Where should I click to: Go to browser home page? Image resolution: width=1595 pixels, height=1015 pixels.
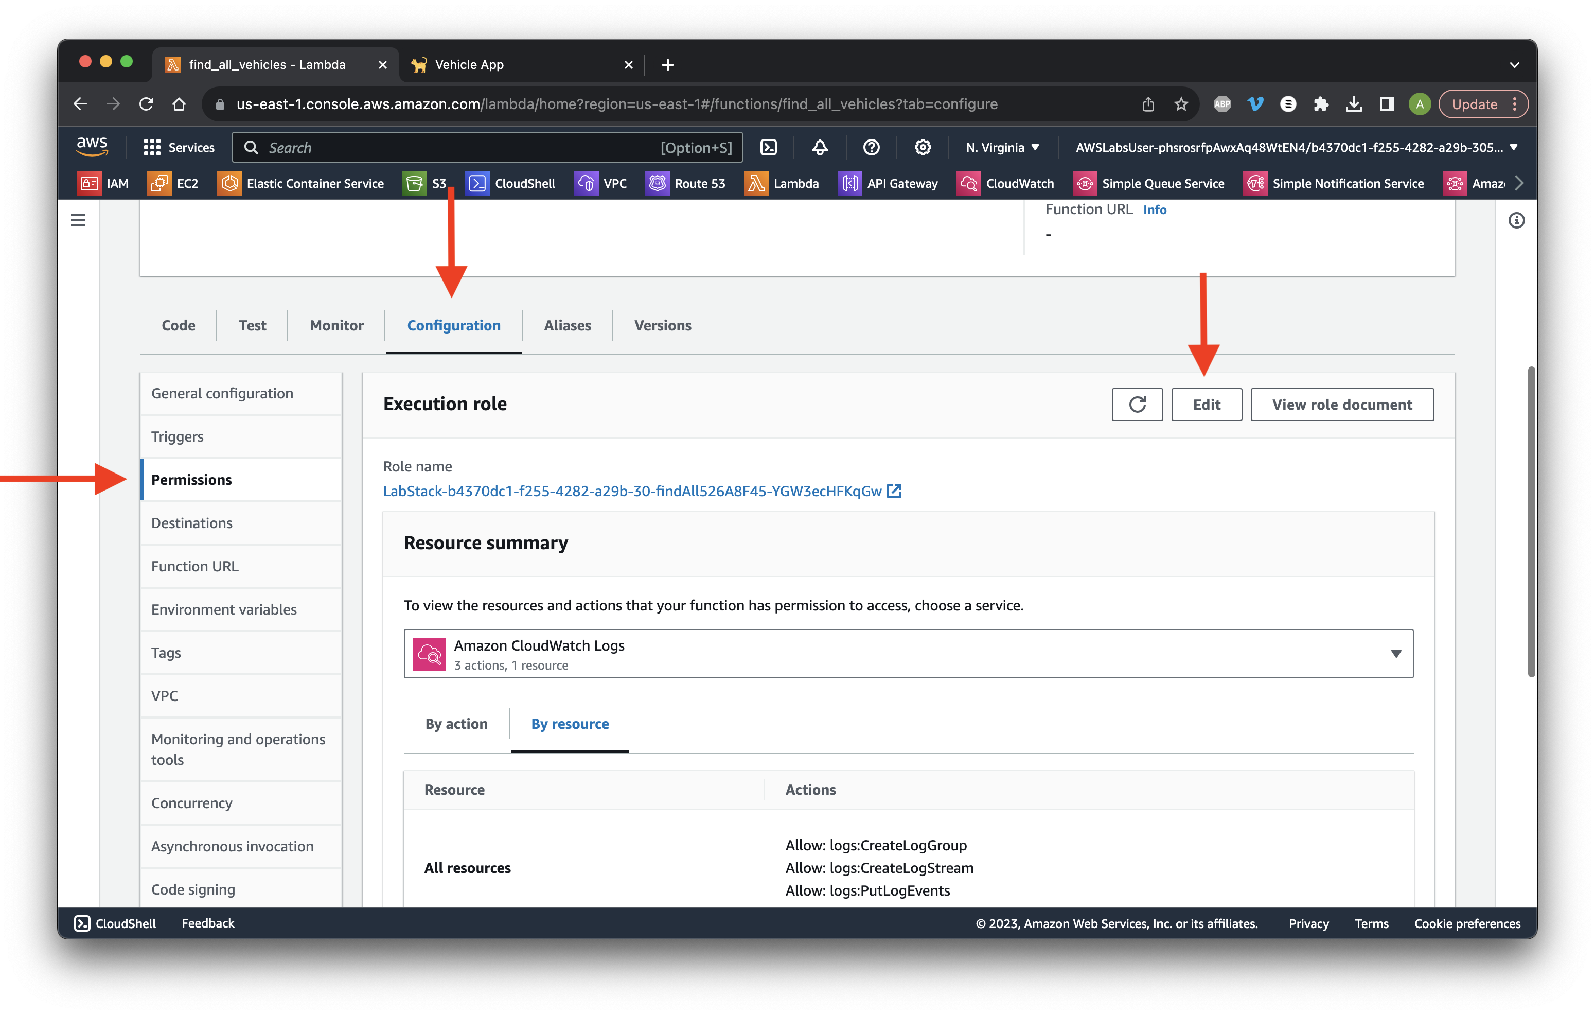point(179,104)
